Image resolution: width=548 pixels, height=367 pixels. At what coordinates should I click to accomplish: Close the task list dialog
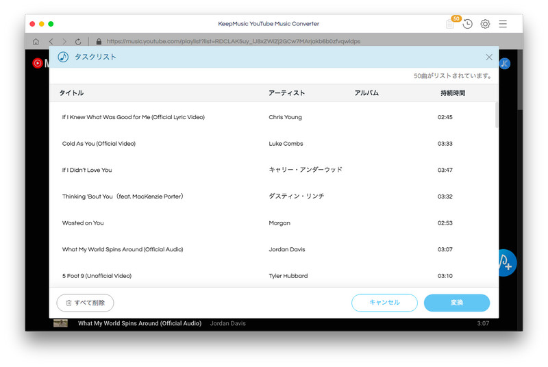pos(489,58)
